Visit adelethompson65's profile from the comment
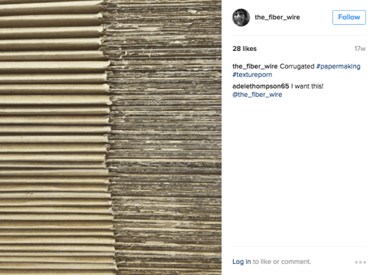The image size is (376, 275). [261, 87]
